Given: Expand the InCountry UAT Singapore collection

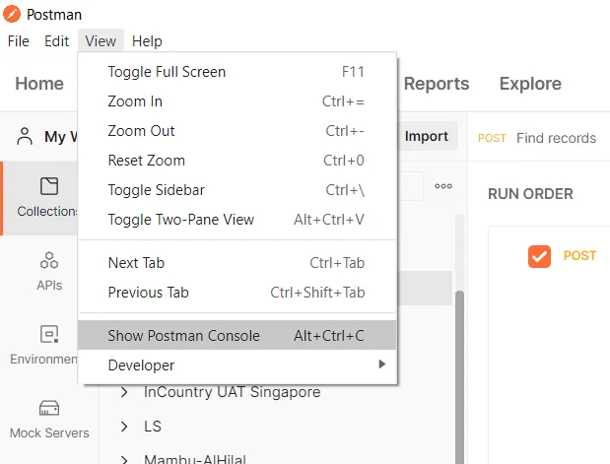Looking at the screenshot, I should click(124, 392).
